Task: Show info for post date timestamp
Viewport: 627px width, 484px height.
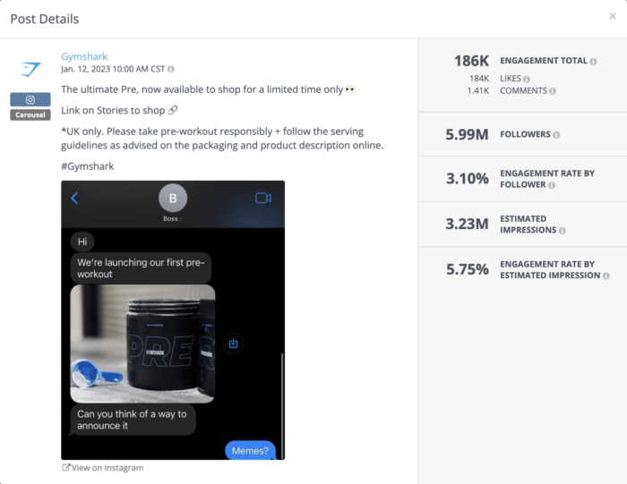Action: [x=171, y=69]
